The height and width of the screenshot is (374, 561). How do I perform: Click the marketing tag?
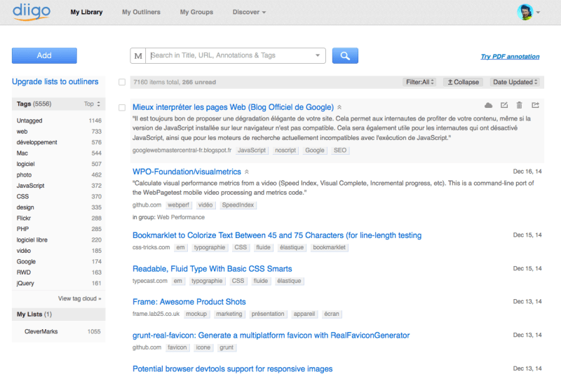point(229,314)
